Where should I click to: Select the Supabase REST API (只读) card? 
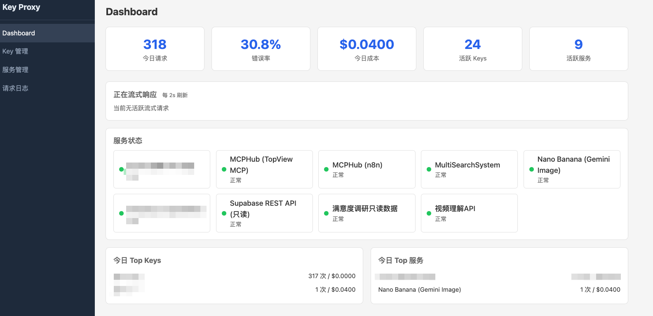pyautogui.click(x=264, y=213)
